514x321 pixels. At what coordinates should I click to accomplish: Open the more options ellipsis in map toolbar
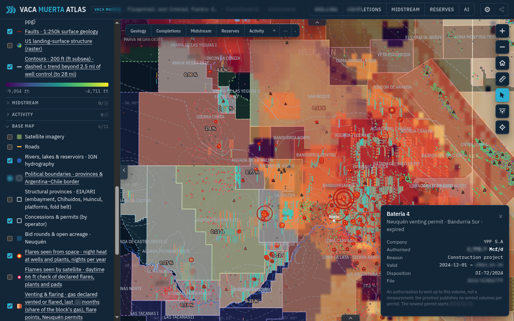[285, 31]
